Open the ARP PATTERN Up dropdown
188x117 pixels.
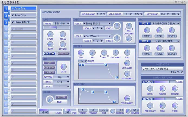61,77
